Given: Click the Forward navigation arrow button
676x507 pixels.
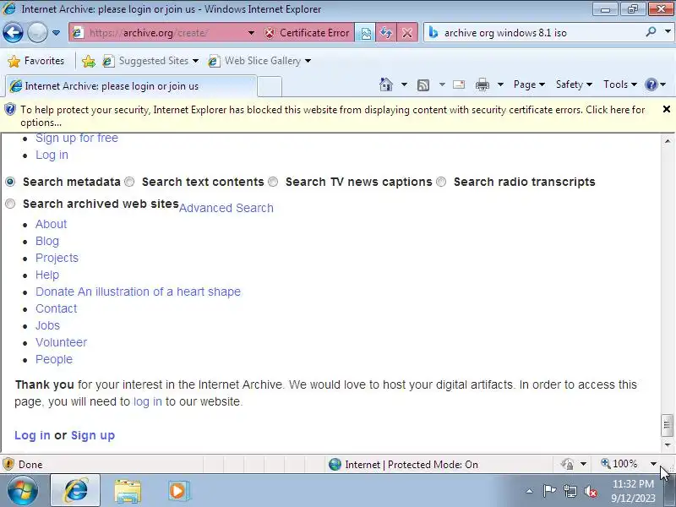Looking at the screenshot, I should point(37,33).
